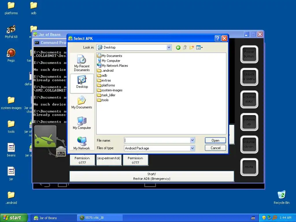Click volume down in Jar of Beans

(x=249, y=145)
